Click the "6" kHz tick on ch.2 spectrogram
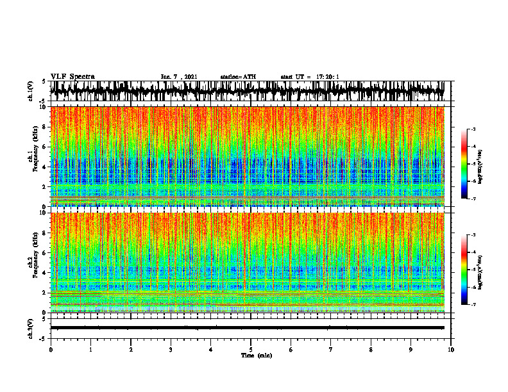The height and width of the screenshot is (392, 508). 45,253
